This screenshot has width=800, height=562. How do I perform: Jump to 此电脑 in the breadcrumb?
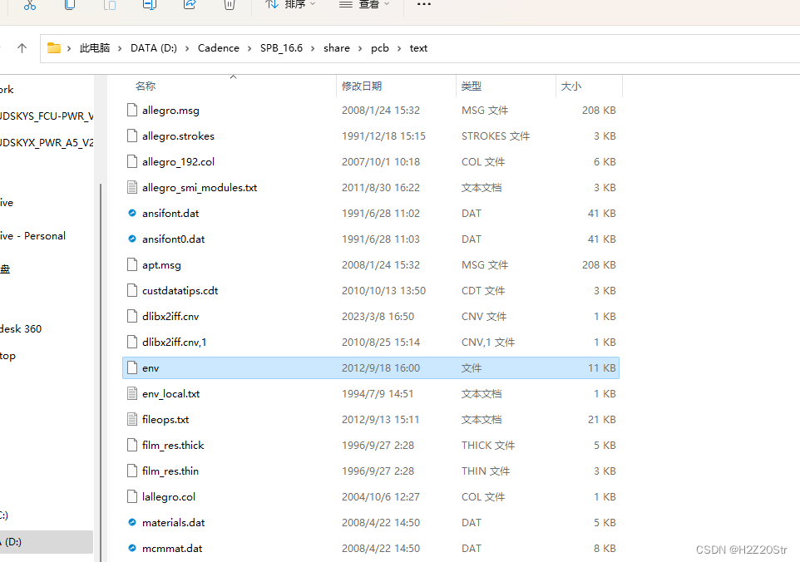(x=94, y=48)
